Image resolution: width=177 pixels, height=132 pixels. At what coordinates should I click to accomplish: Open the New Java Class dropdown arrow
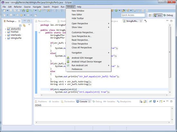click(119, 11)
